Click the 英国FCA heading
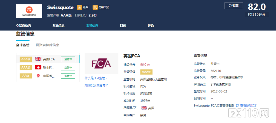276x123 pixels. click(132, 56)
